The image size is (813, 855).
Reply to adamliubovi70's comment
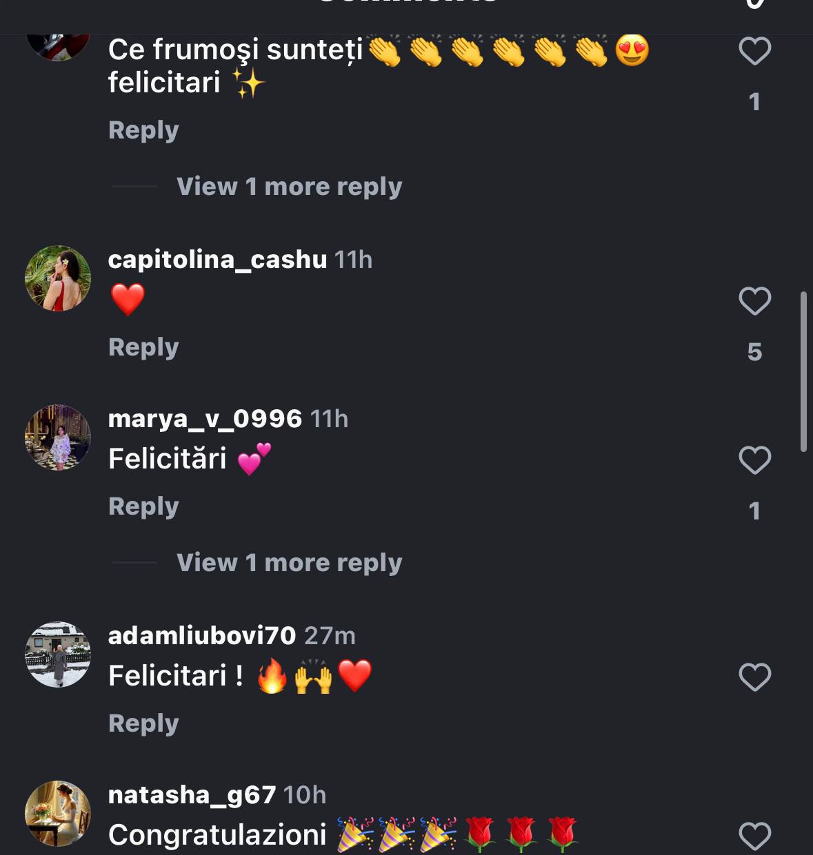point(143,723)
